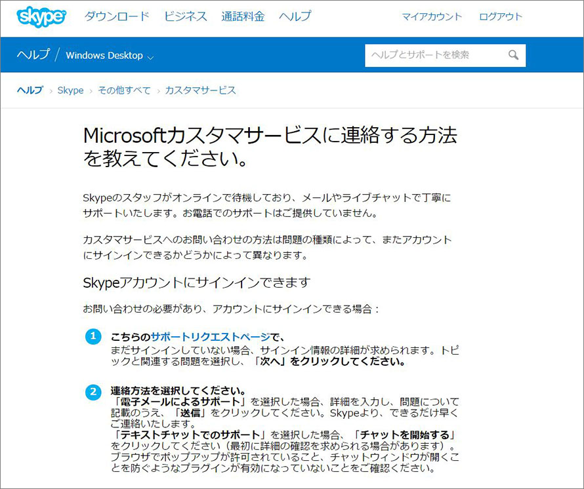
Task: Open the サポートリクエストページ link
Action: [211, 337]
